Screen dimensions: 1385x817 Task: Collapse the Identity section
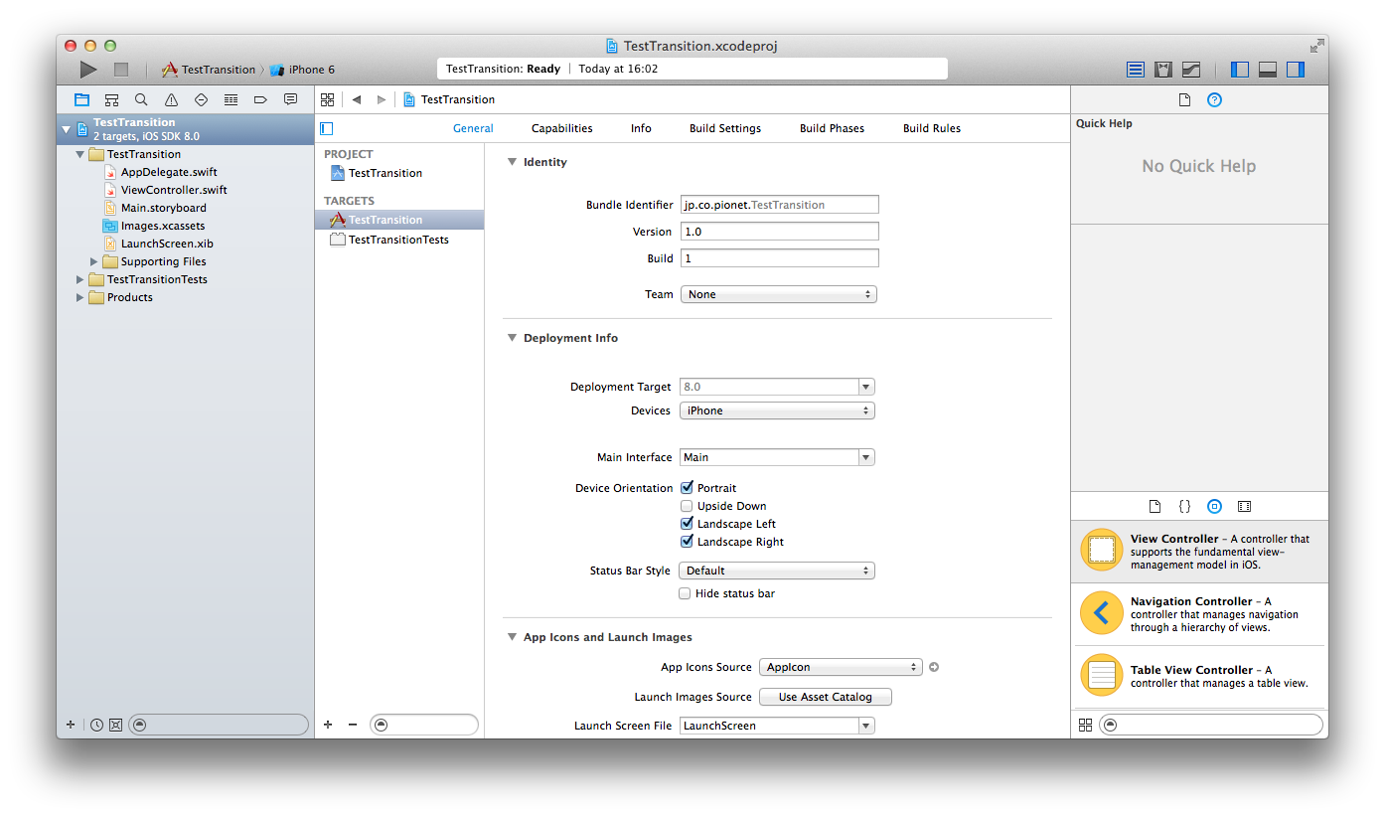pos(512,162)
